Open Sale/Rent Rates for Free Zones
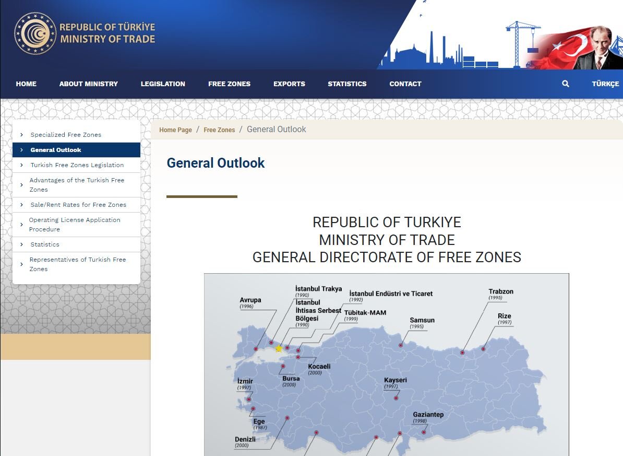This screenshot has height=456, width=623. click(x=78, y=205)
